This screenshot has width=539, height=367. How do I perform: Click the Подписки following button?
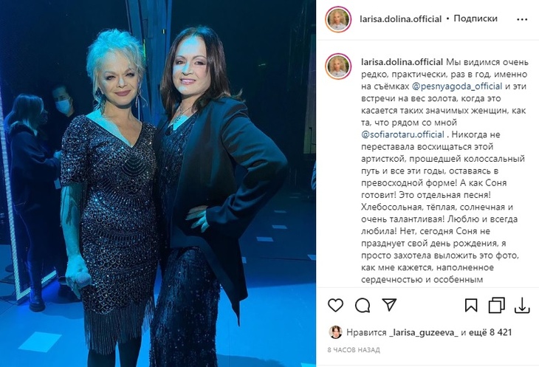(476, 18)
